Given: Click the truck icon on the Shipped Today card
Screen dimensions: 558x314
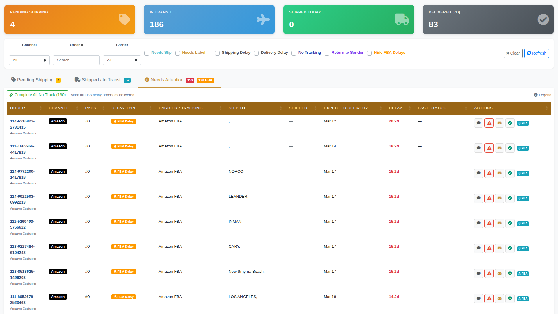Looking at the screenshot, I should pos(402,19).
